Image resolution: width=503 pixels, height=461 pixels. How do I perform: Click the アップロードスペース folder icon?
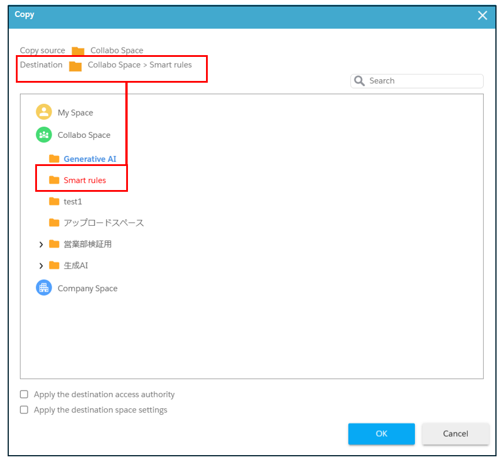click(x=54, y=222)
